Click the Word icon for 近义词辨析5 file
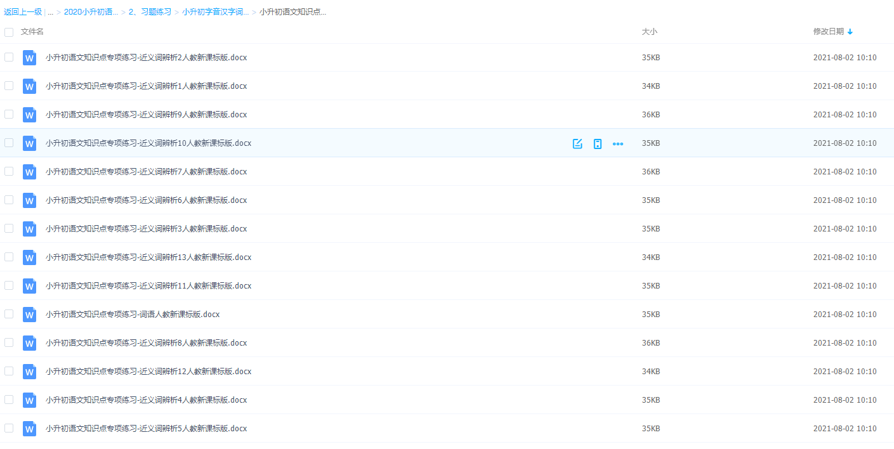The width and height of the screenshot is (894, 449). [x=29, y=429]
